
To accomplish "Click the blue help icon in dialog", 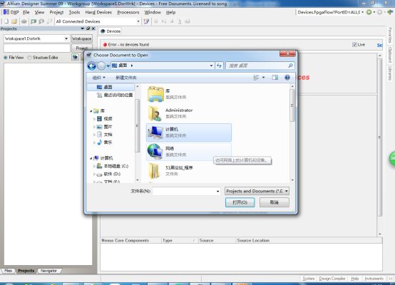I will click(287, 78).
